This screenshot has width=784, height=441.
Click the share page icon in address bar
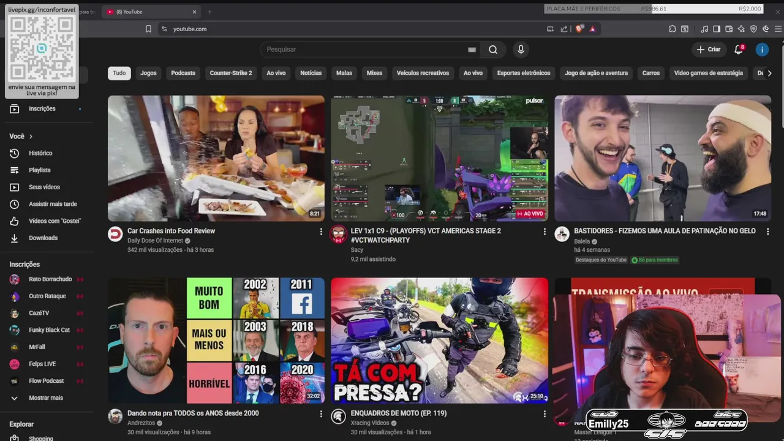[563, 29]
